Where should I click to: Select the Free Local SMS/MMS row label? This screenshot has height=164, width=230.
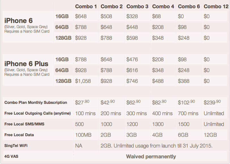24,124
